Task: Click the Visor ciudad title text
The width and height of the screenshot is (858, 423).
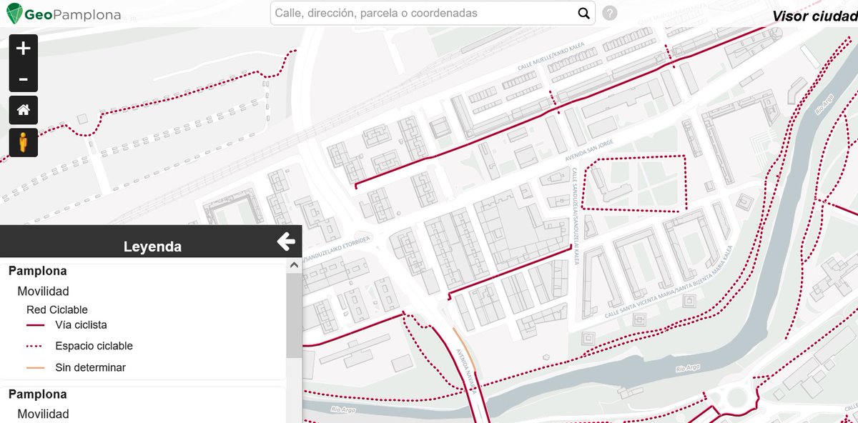Action: tap(814, 16)
